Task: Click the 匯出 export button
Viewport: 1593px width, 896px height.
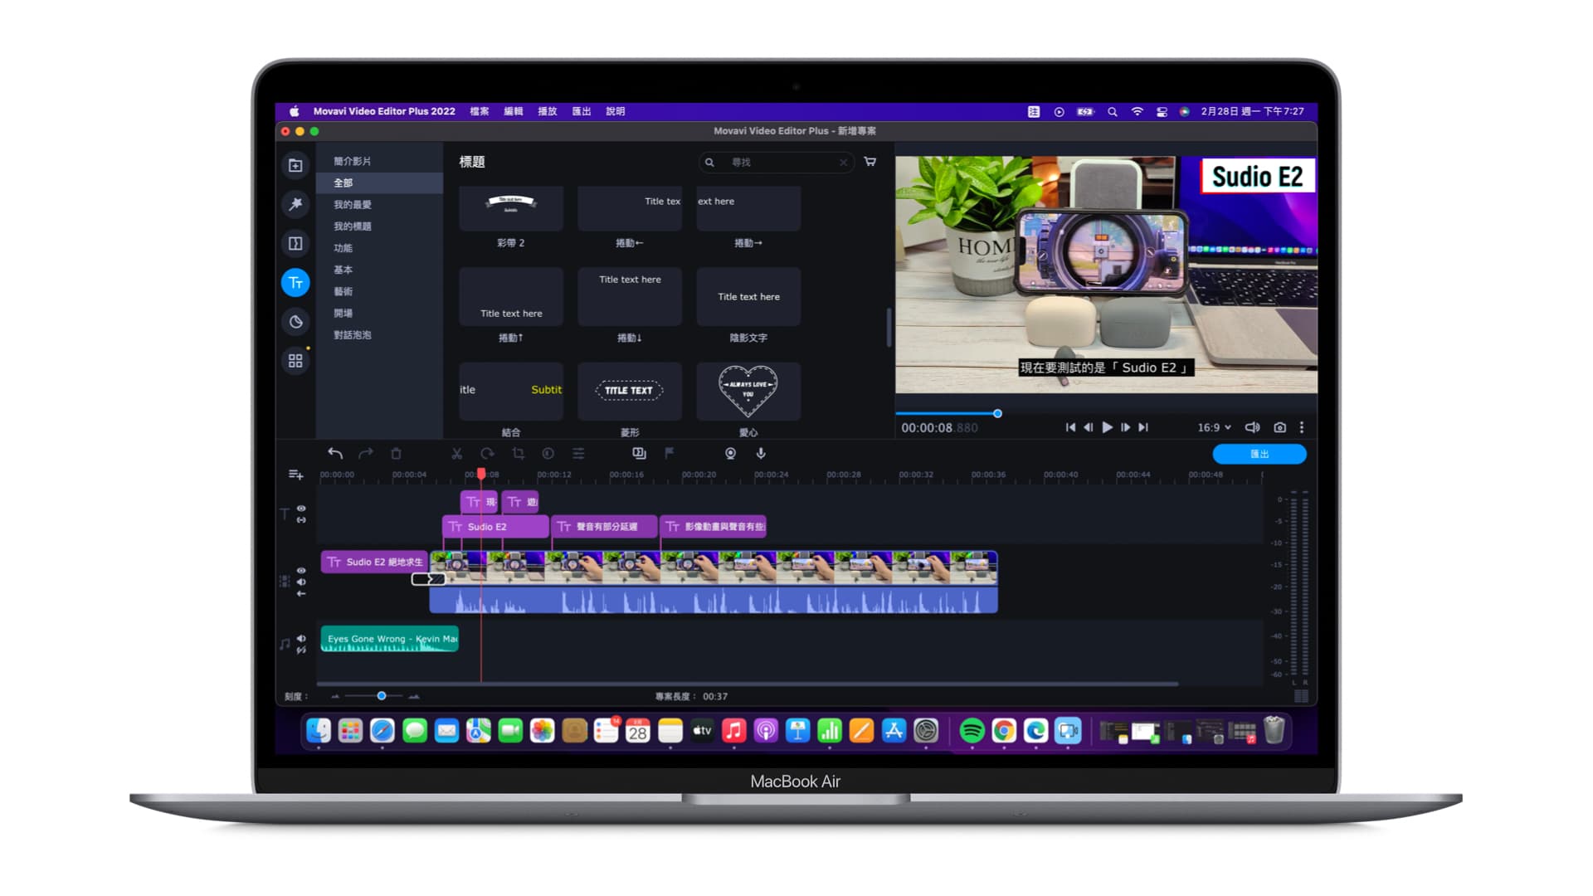Action: pos(1259,453)
